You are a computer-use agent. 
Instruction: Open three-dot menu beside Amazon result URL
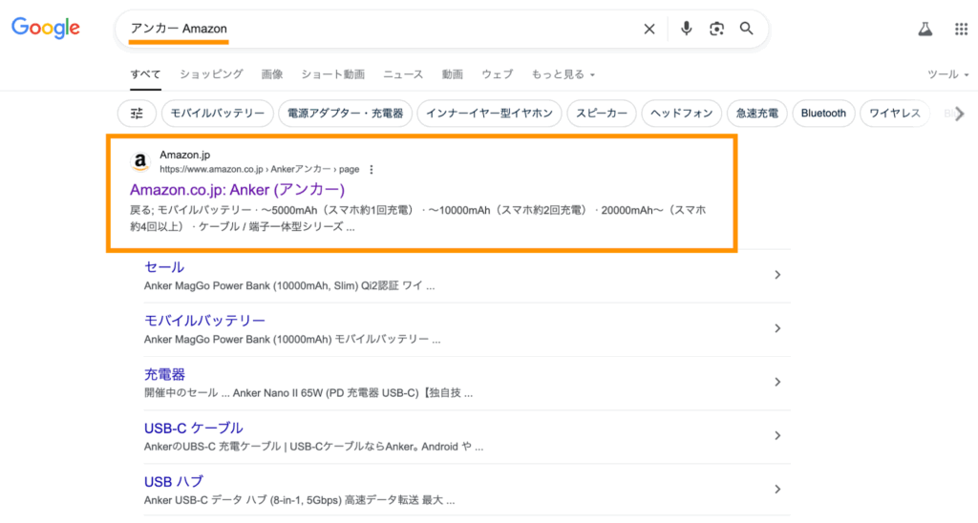pyautogui.click(x=372, y=170)
